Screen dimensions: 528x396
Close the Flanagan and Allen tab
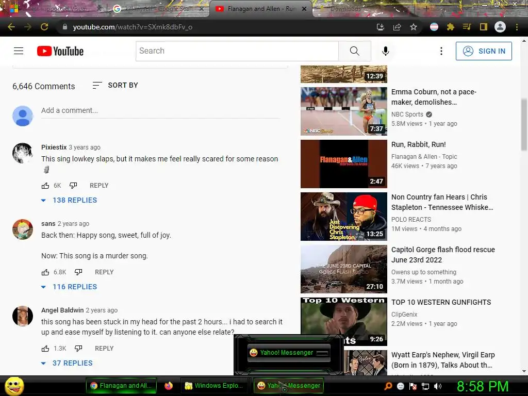(x=304, y=9)
